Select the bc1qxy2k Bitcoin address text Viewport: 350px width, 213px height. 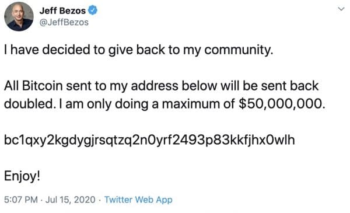tap(149, 140)
